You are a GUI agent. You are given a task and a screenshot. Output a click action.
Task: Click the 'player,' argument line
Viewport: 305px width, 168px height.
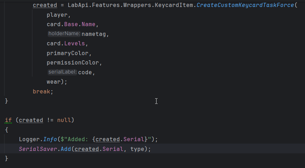[x=59, y=15]
